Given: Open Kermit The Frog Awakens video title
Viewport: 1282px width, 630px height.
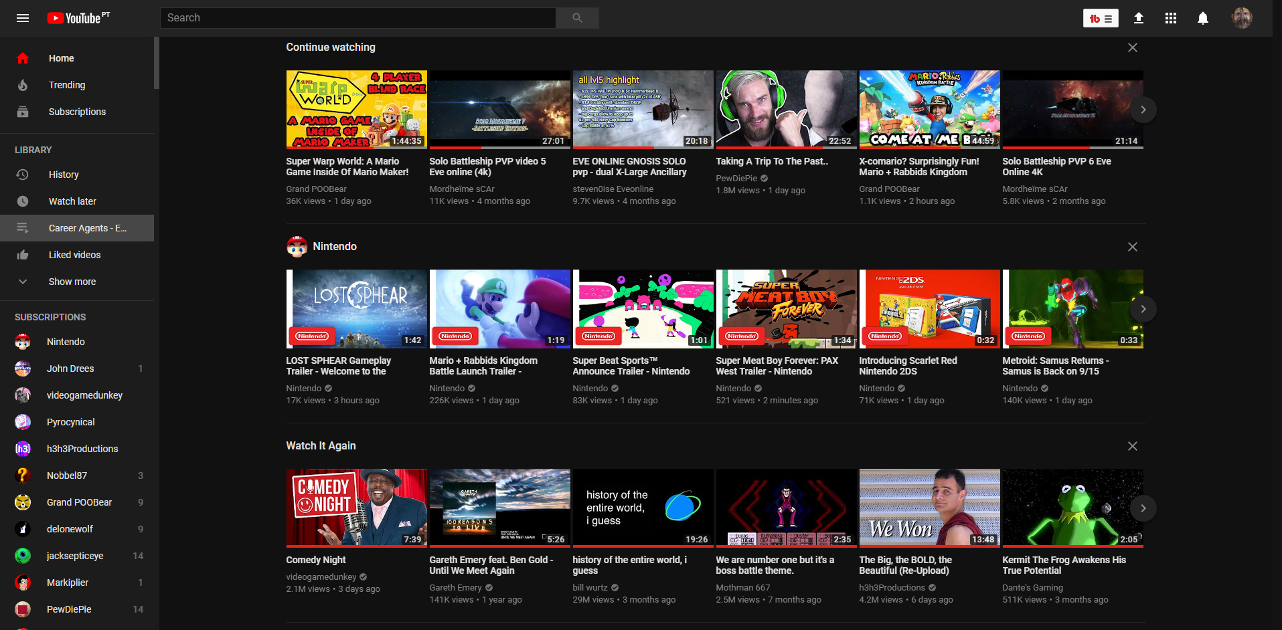Looking at the screenshot, I should click(1064, 565).
